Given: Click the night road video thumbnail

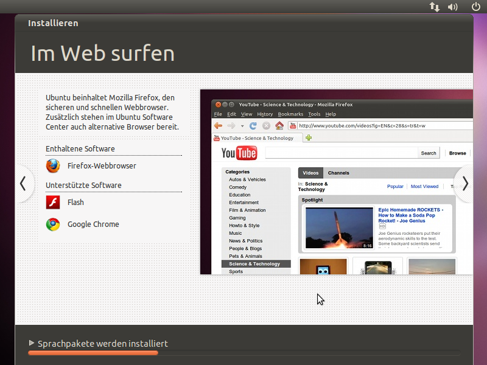Looking at the screenshot, I should tap(377, 266).
